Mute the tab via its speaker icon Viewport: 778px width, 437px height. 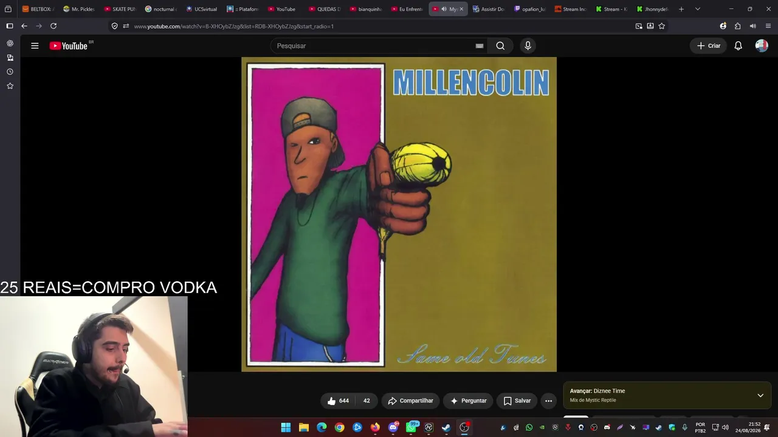pyautogui.click(x=444, y=9)
